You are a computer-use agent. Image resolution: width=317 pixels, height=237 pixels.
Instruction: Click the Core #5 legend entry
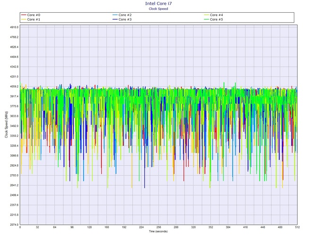point(213,19)
